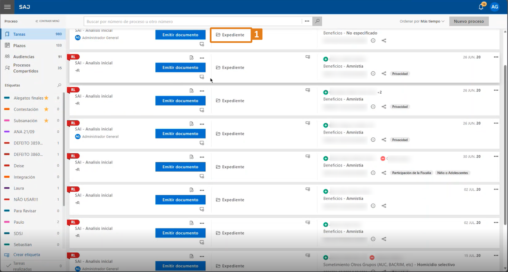Click the red minus party icon in 30 JUN. 20 row
The width and height of the screenshot is (508, 272).
click(382, 159)
